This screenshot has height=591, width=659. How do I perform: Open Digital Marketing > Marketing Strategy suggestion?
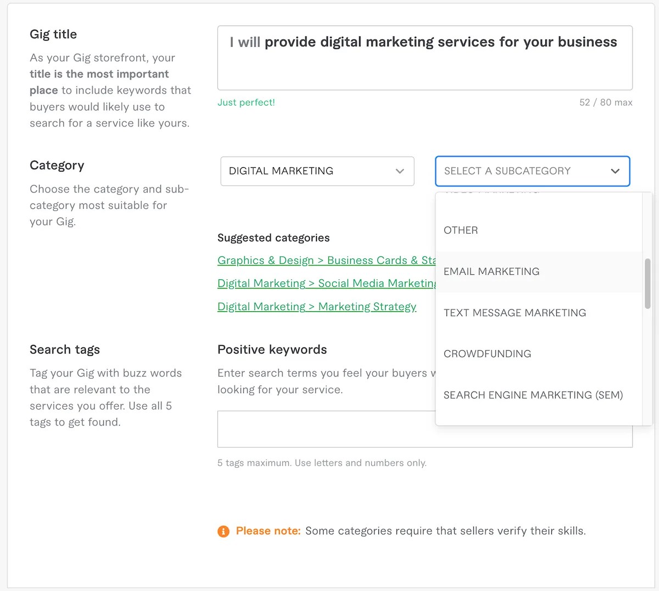tap(317, 306)
